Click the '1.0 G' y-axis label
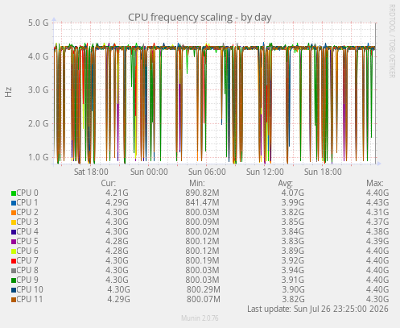400x328 pixels. pyautogui.click(x=39, y=157)
